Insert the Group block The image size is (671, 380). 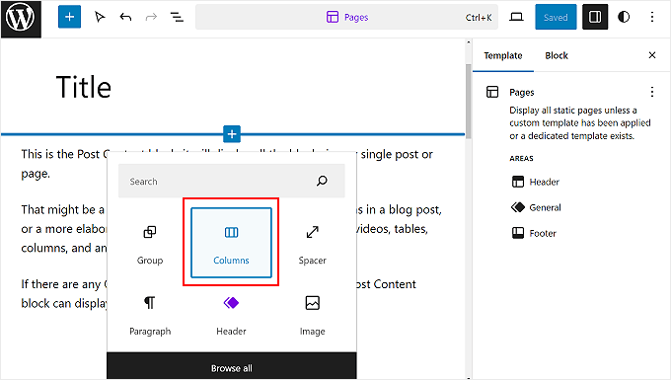tap(150, 243)
